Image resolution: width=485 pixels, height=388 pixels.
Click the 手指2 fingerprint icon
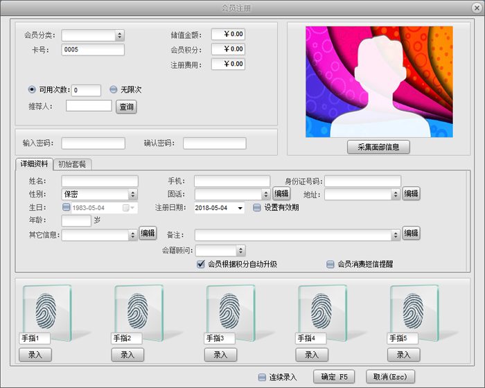(x=139, y=311)
